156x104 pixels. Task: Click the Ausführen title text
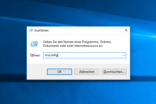click(x=41, y=30)
